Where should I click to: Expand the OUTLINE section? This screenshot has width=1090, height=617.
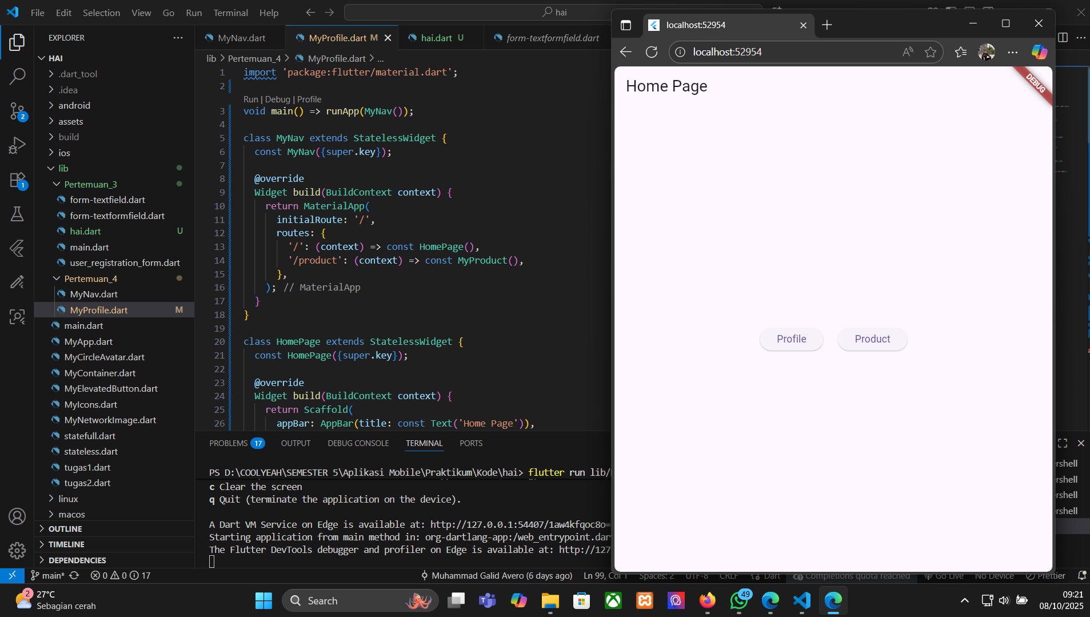click(x=65, y=529)
